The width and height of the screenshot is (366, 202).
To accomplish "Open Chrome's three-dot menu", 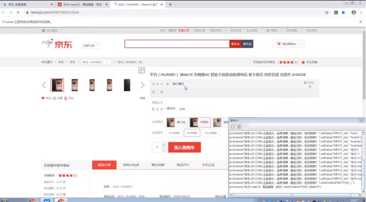I will tap(361, 12).
